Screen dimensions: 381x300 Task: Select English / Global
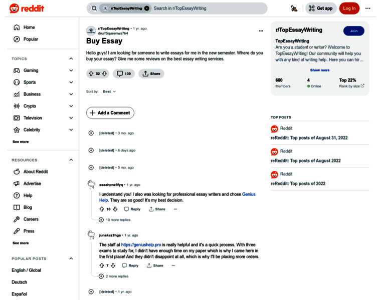(x=26, y=270)
